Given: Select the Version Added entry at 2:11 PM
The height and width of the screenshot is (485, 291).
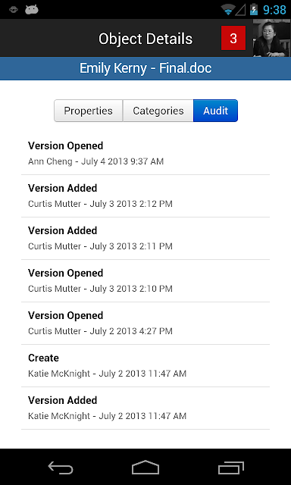Looking at the screenshot, I should [145, 239].
